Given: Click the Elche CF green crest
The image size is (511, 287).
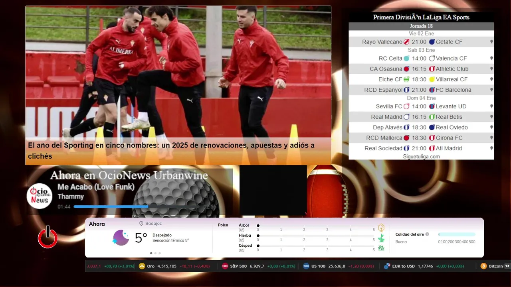Looking at the screenshot, I should point(406,79).
